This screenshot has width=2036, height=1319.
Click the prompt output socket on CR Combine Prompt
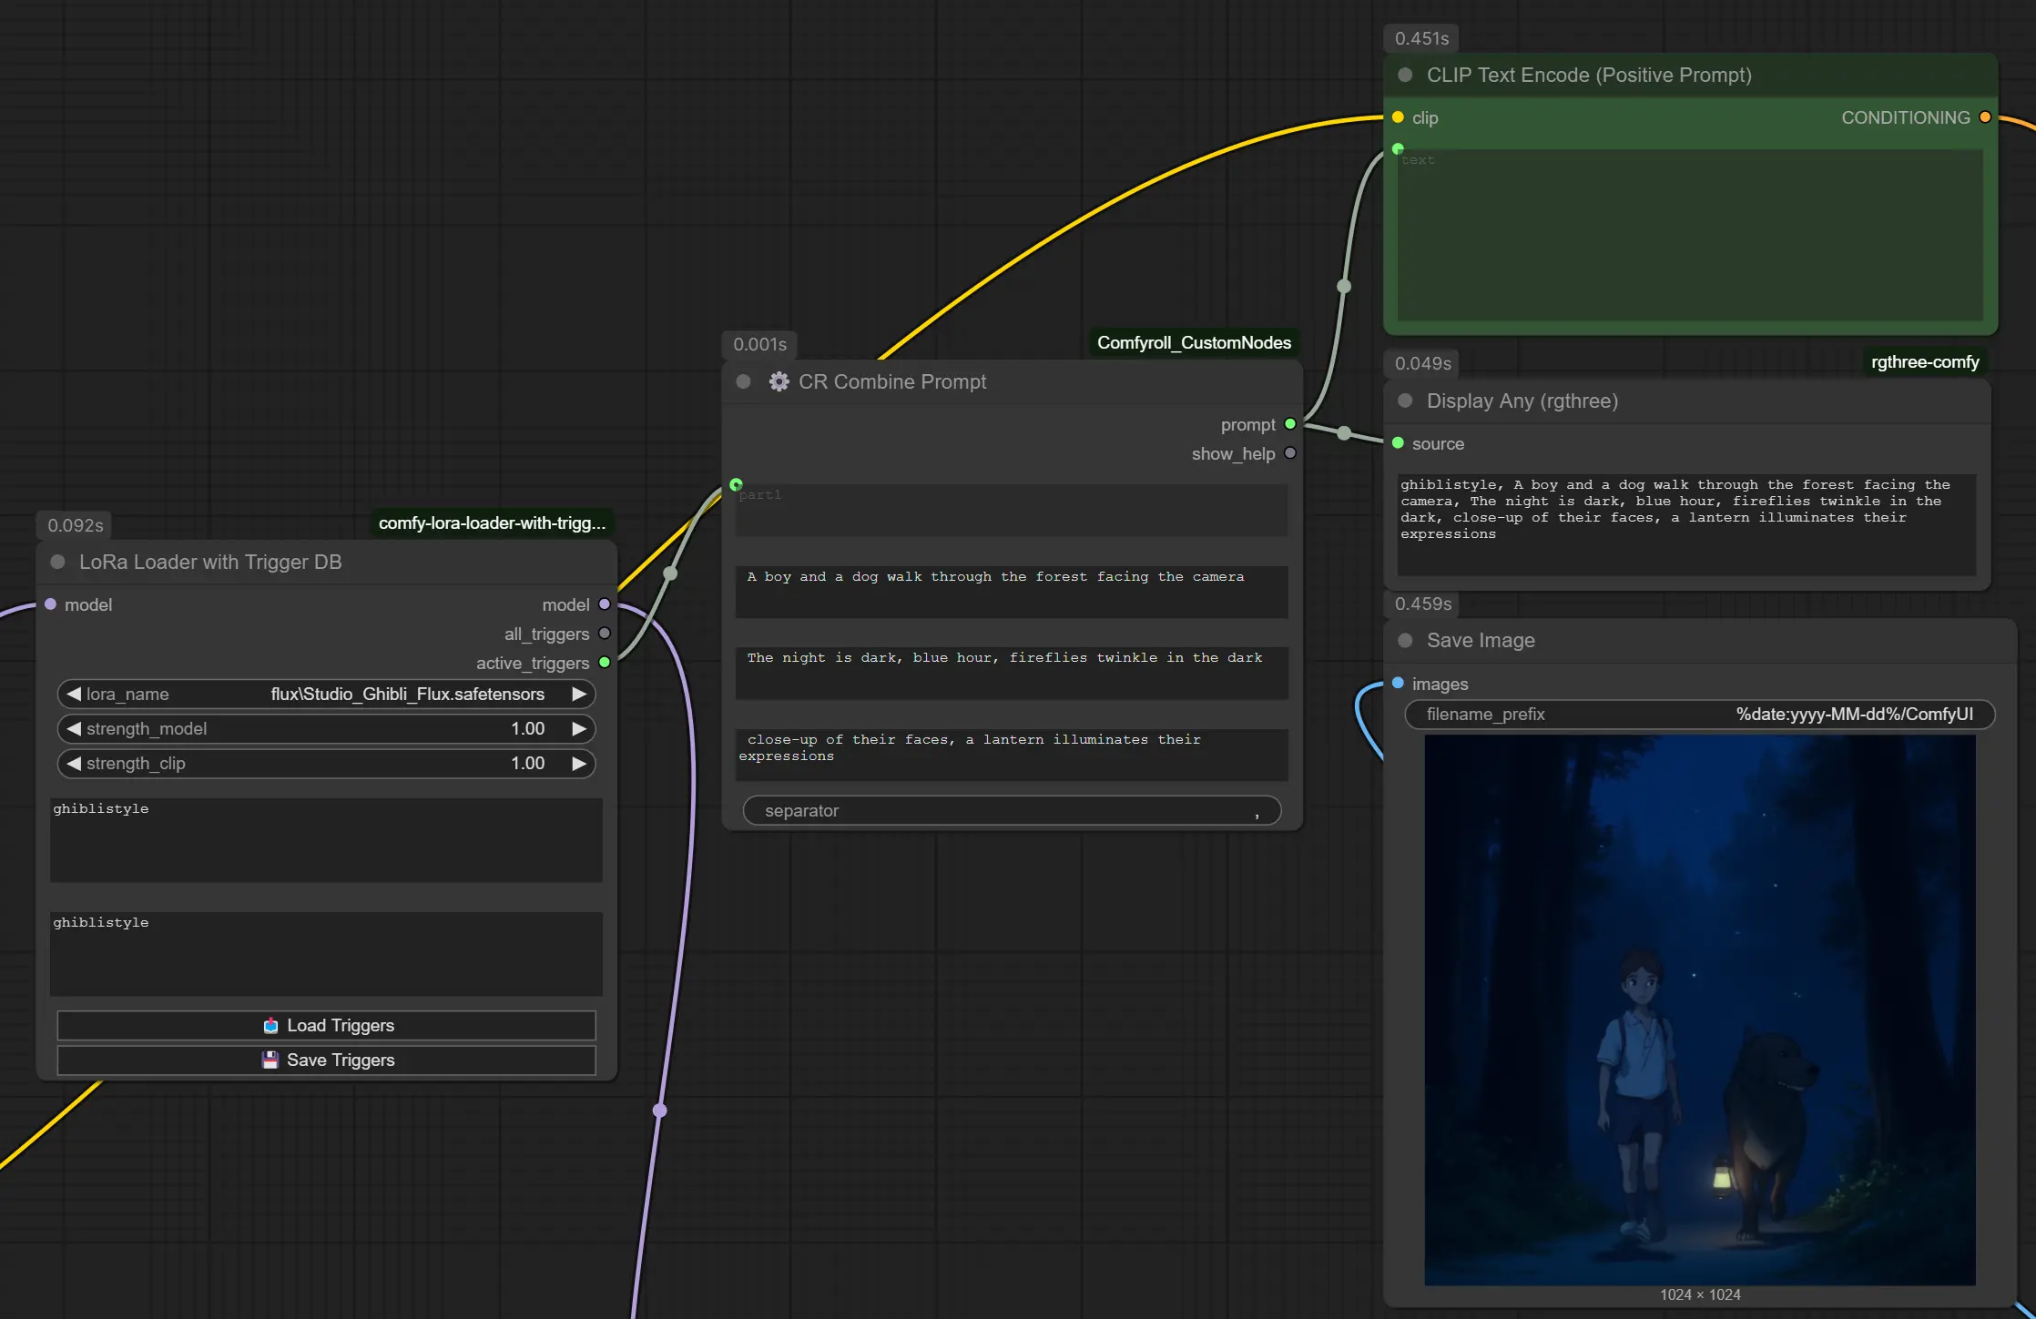coord(1290,424)
